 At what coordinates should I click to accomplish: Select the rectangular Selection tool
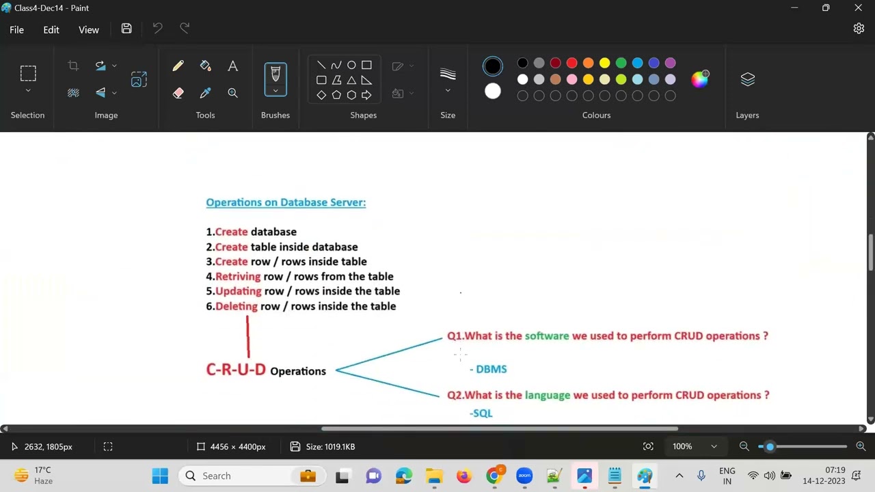pos(28,73)
